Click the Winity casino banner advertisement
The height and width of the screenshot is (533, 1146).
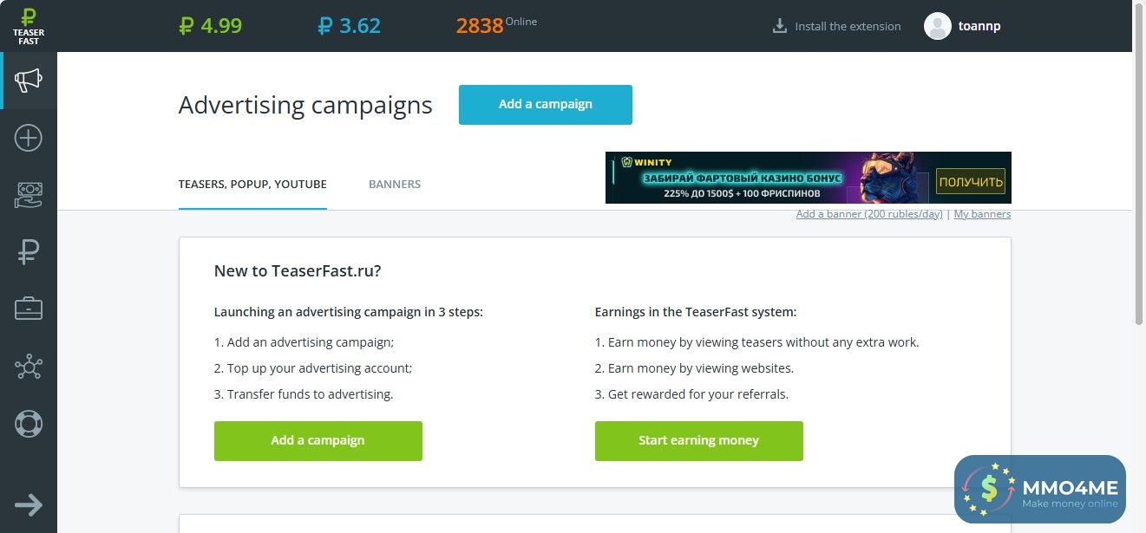(x=808, y=178)
